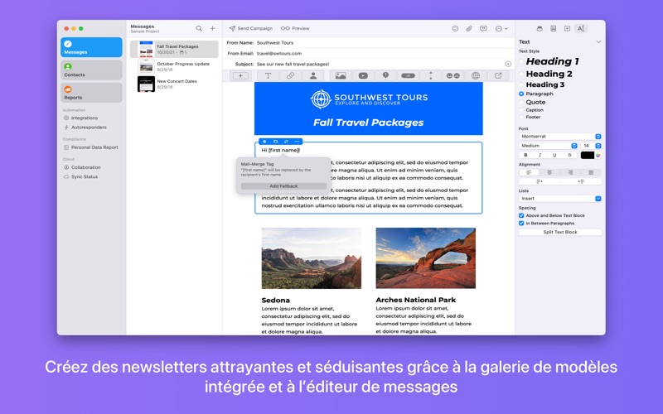This screenshot has width=663, height=414.
Task: Open the Lists Insert dropdown
Action: [x=560, y=199]
